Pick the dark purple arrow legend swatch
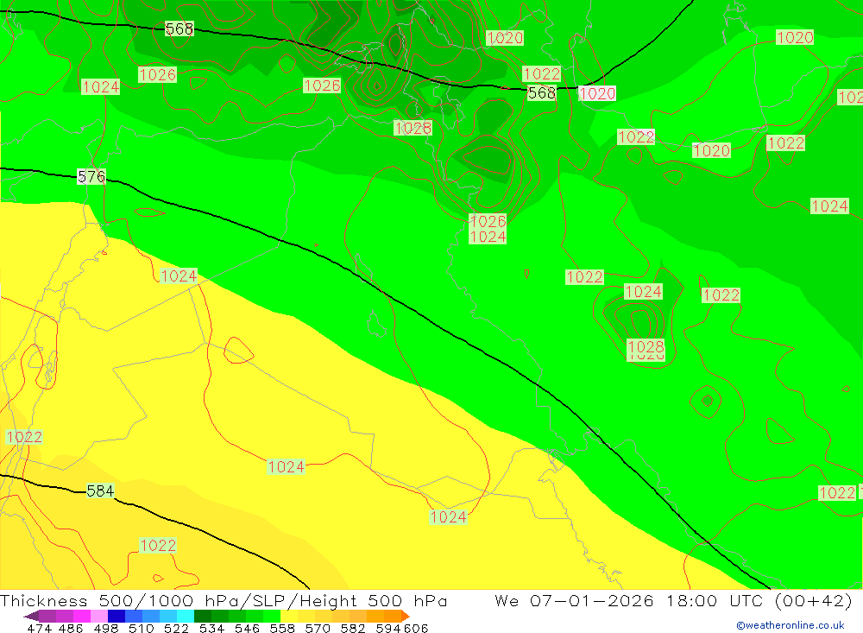 [x=31, y=616]
